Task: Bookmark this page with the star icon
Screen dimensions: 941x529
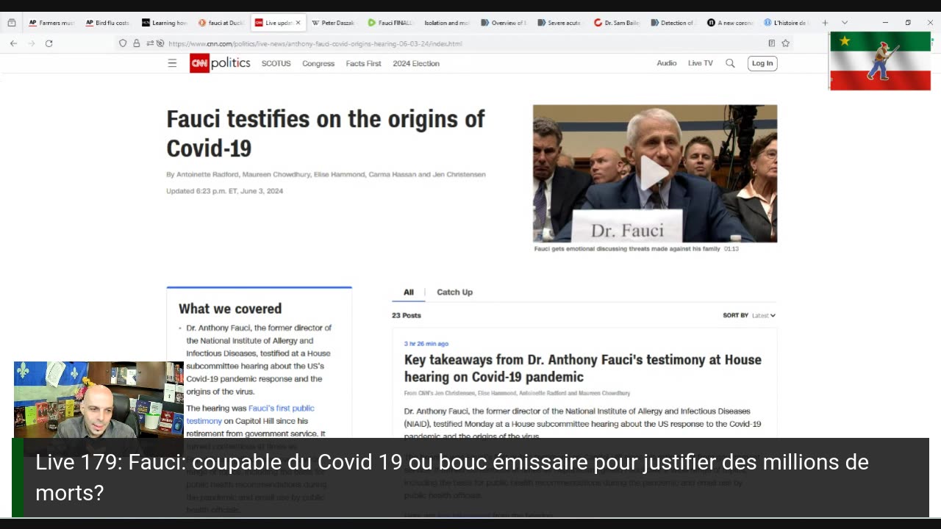Action: (x=785, y=43)
